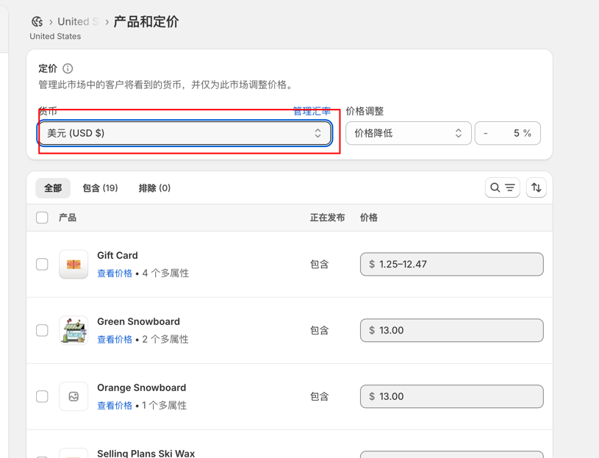Click United States breadcrumb link
Screen dimensions: 599x458
tap(78, 22)
